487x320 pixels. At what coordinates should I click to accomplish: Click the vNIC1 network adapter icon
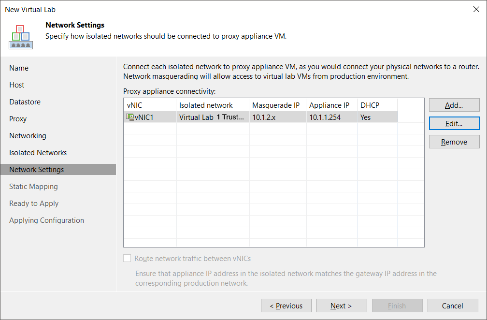(130, 117)
